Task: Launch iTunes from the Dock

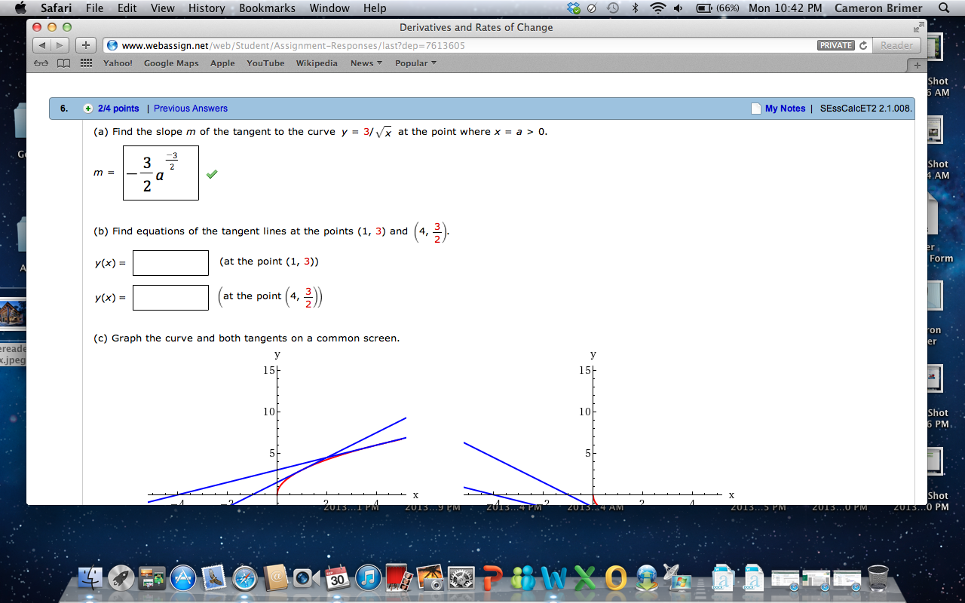Action: click(x=368, y=579)
